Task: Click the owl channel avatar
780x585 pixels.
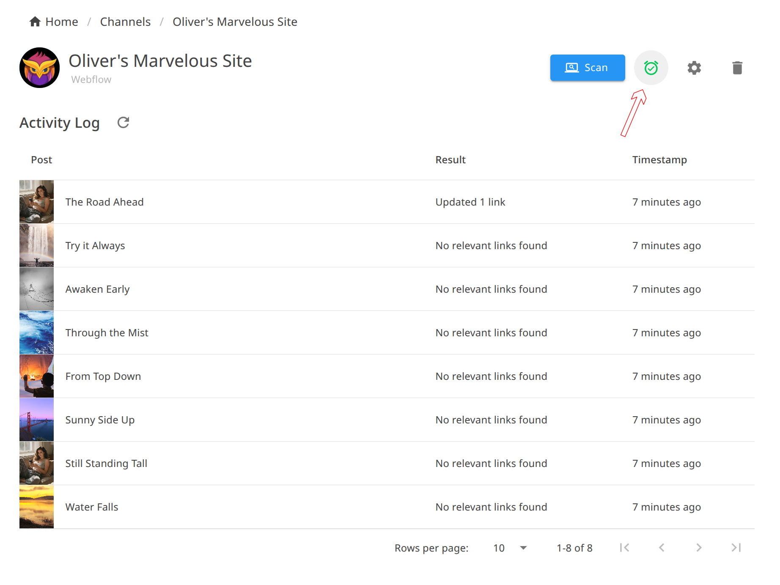Action: (x=39, y=68)
